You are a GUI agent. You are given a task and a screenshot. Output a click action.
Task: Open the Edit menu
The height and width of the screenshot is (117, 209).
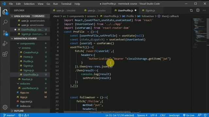[18, 4]
